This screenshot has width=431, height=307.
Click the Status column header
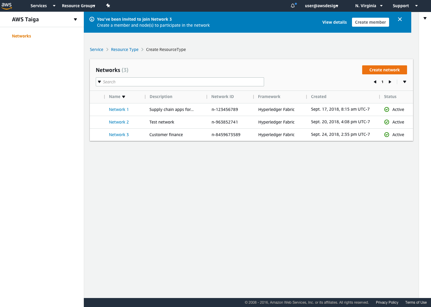(x=390, y=97)
